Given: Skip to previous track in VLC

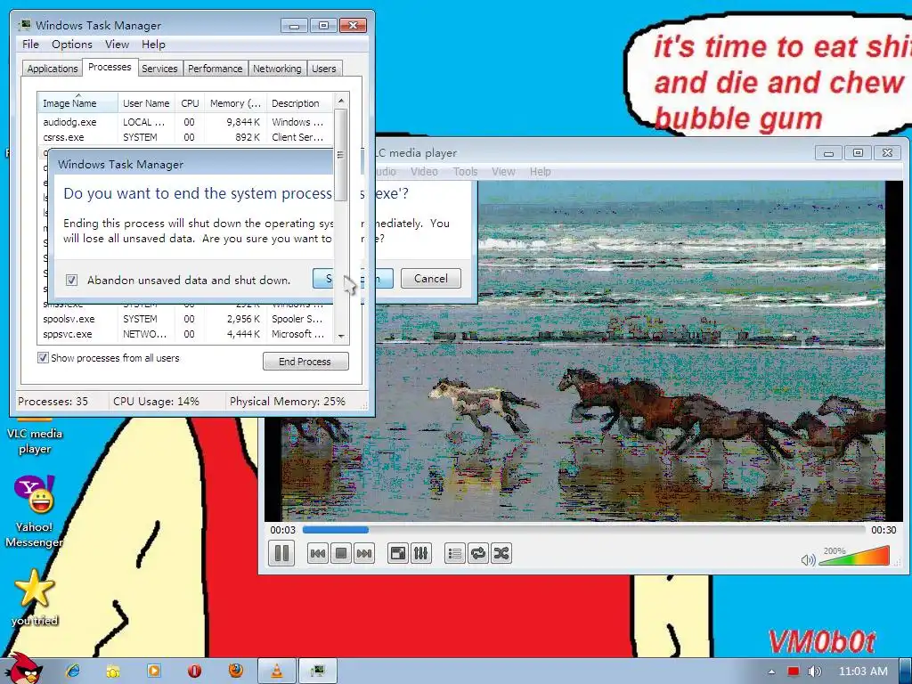Looking at the screenshot, I should (318, 553).
